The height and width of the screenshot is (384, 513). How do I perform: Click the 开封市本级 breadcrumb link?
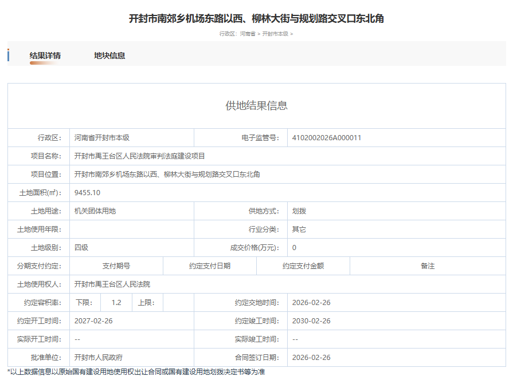click(x=276, y=34)
